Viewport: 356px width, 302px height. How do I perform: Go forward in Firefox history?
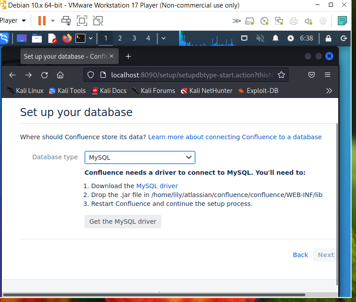click(28, 75)
